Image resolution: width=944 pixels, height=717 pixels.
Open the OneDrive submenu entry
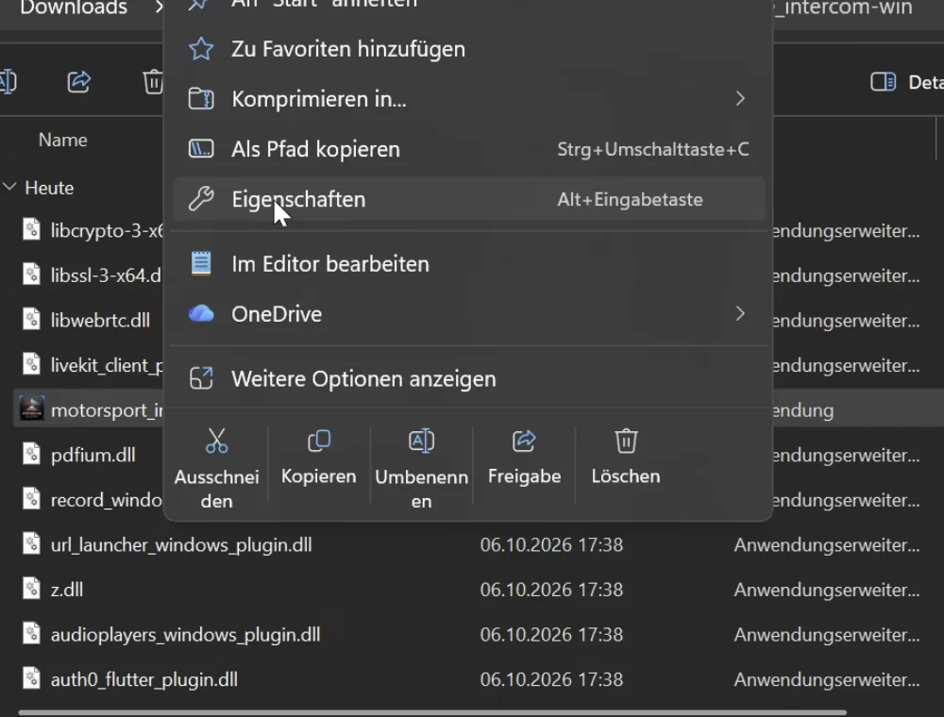[468, 314]
